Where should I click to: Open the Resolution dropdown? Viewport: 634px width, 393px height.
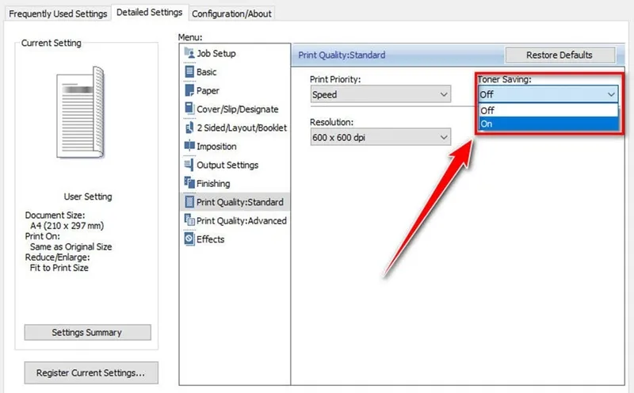[x=380, y=137]
